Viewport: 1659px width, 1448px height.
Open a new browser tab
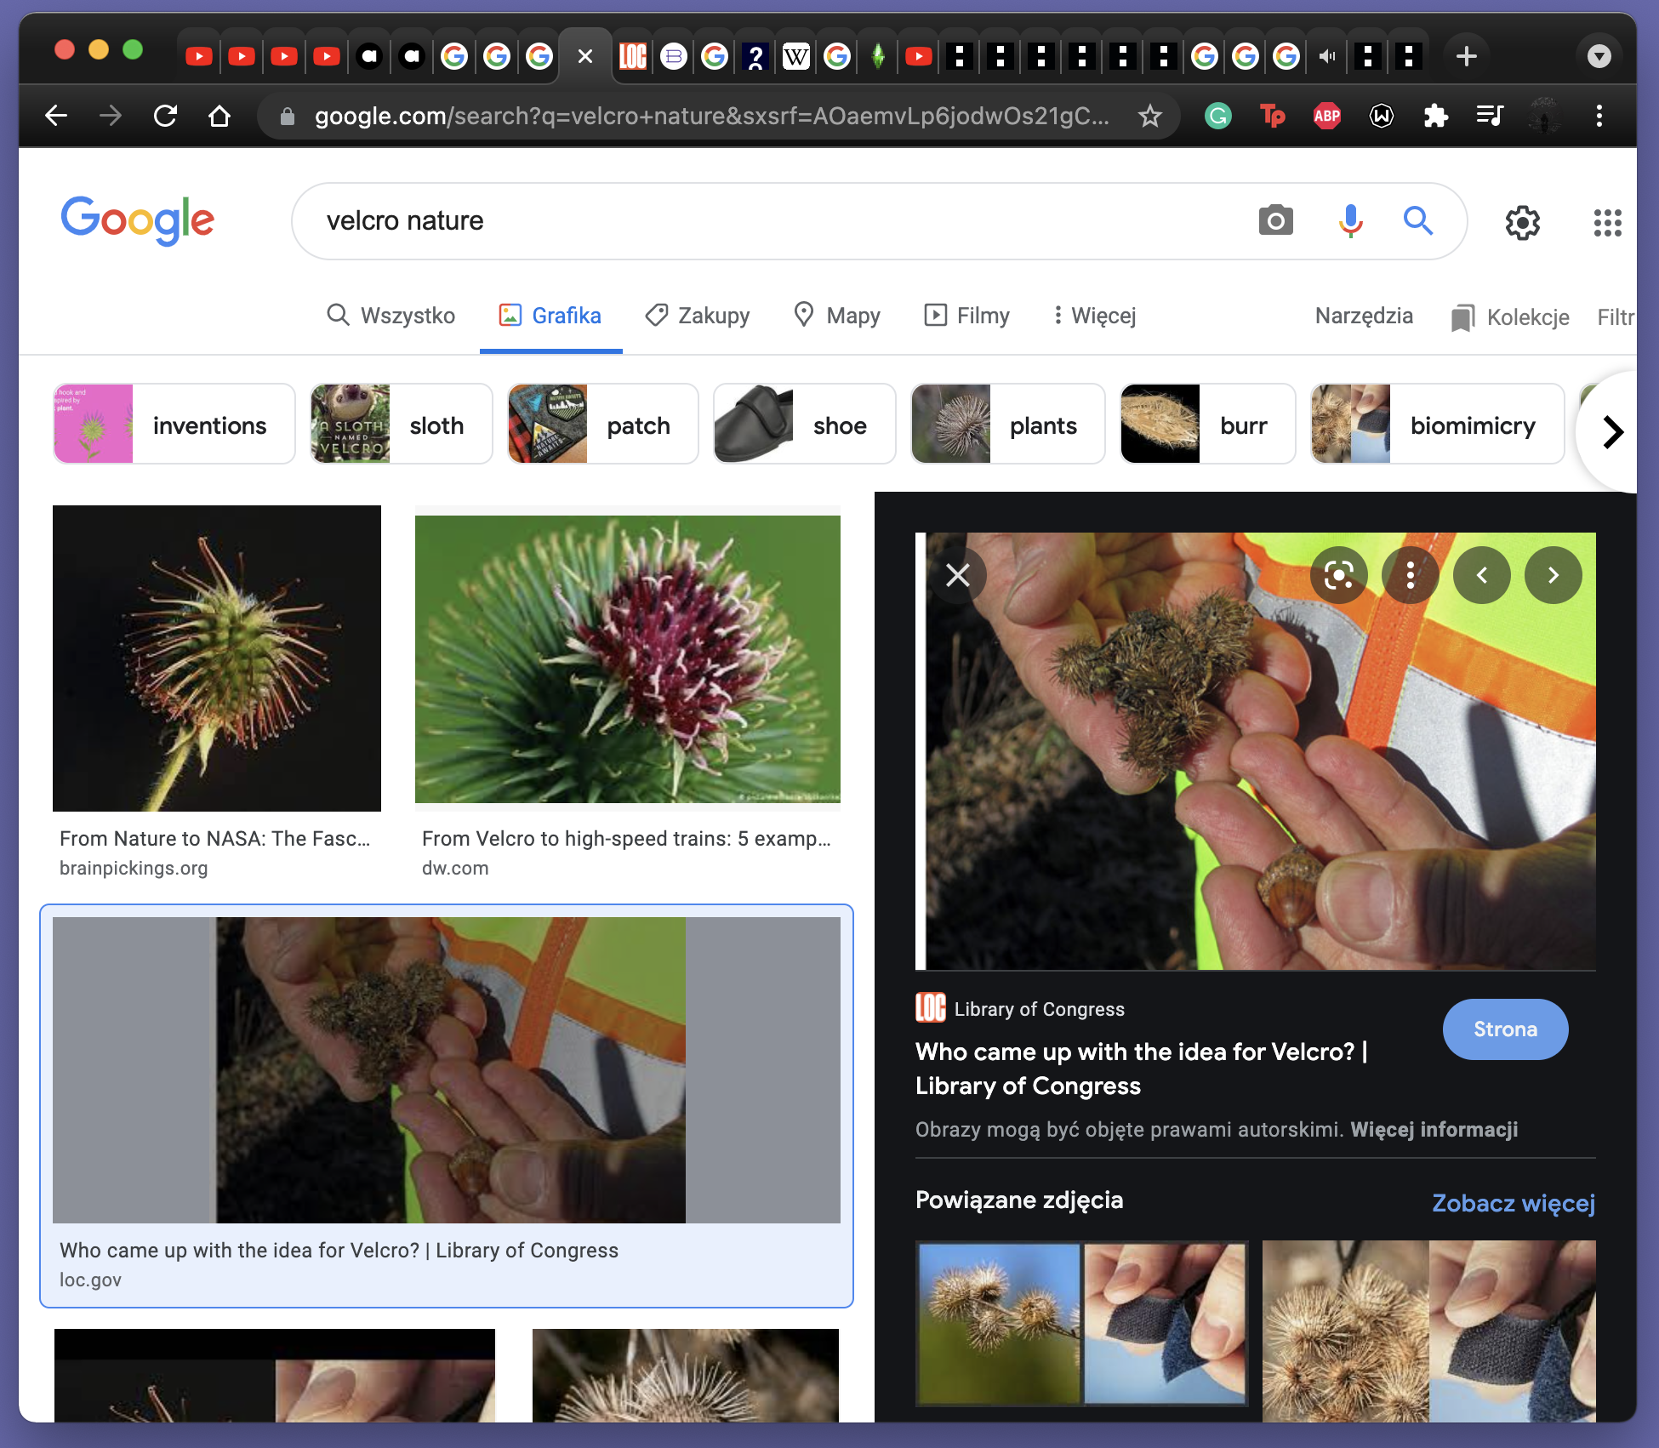1466,56
